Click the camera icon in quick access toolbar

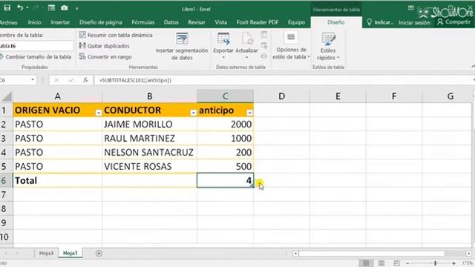pos(65,8)
